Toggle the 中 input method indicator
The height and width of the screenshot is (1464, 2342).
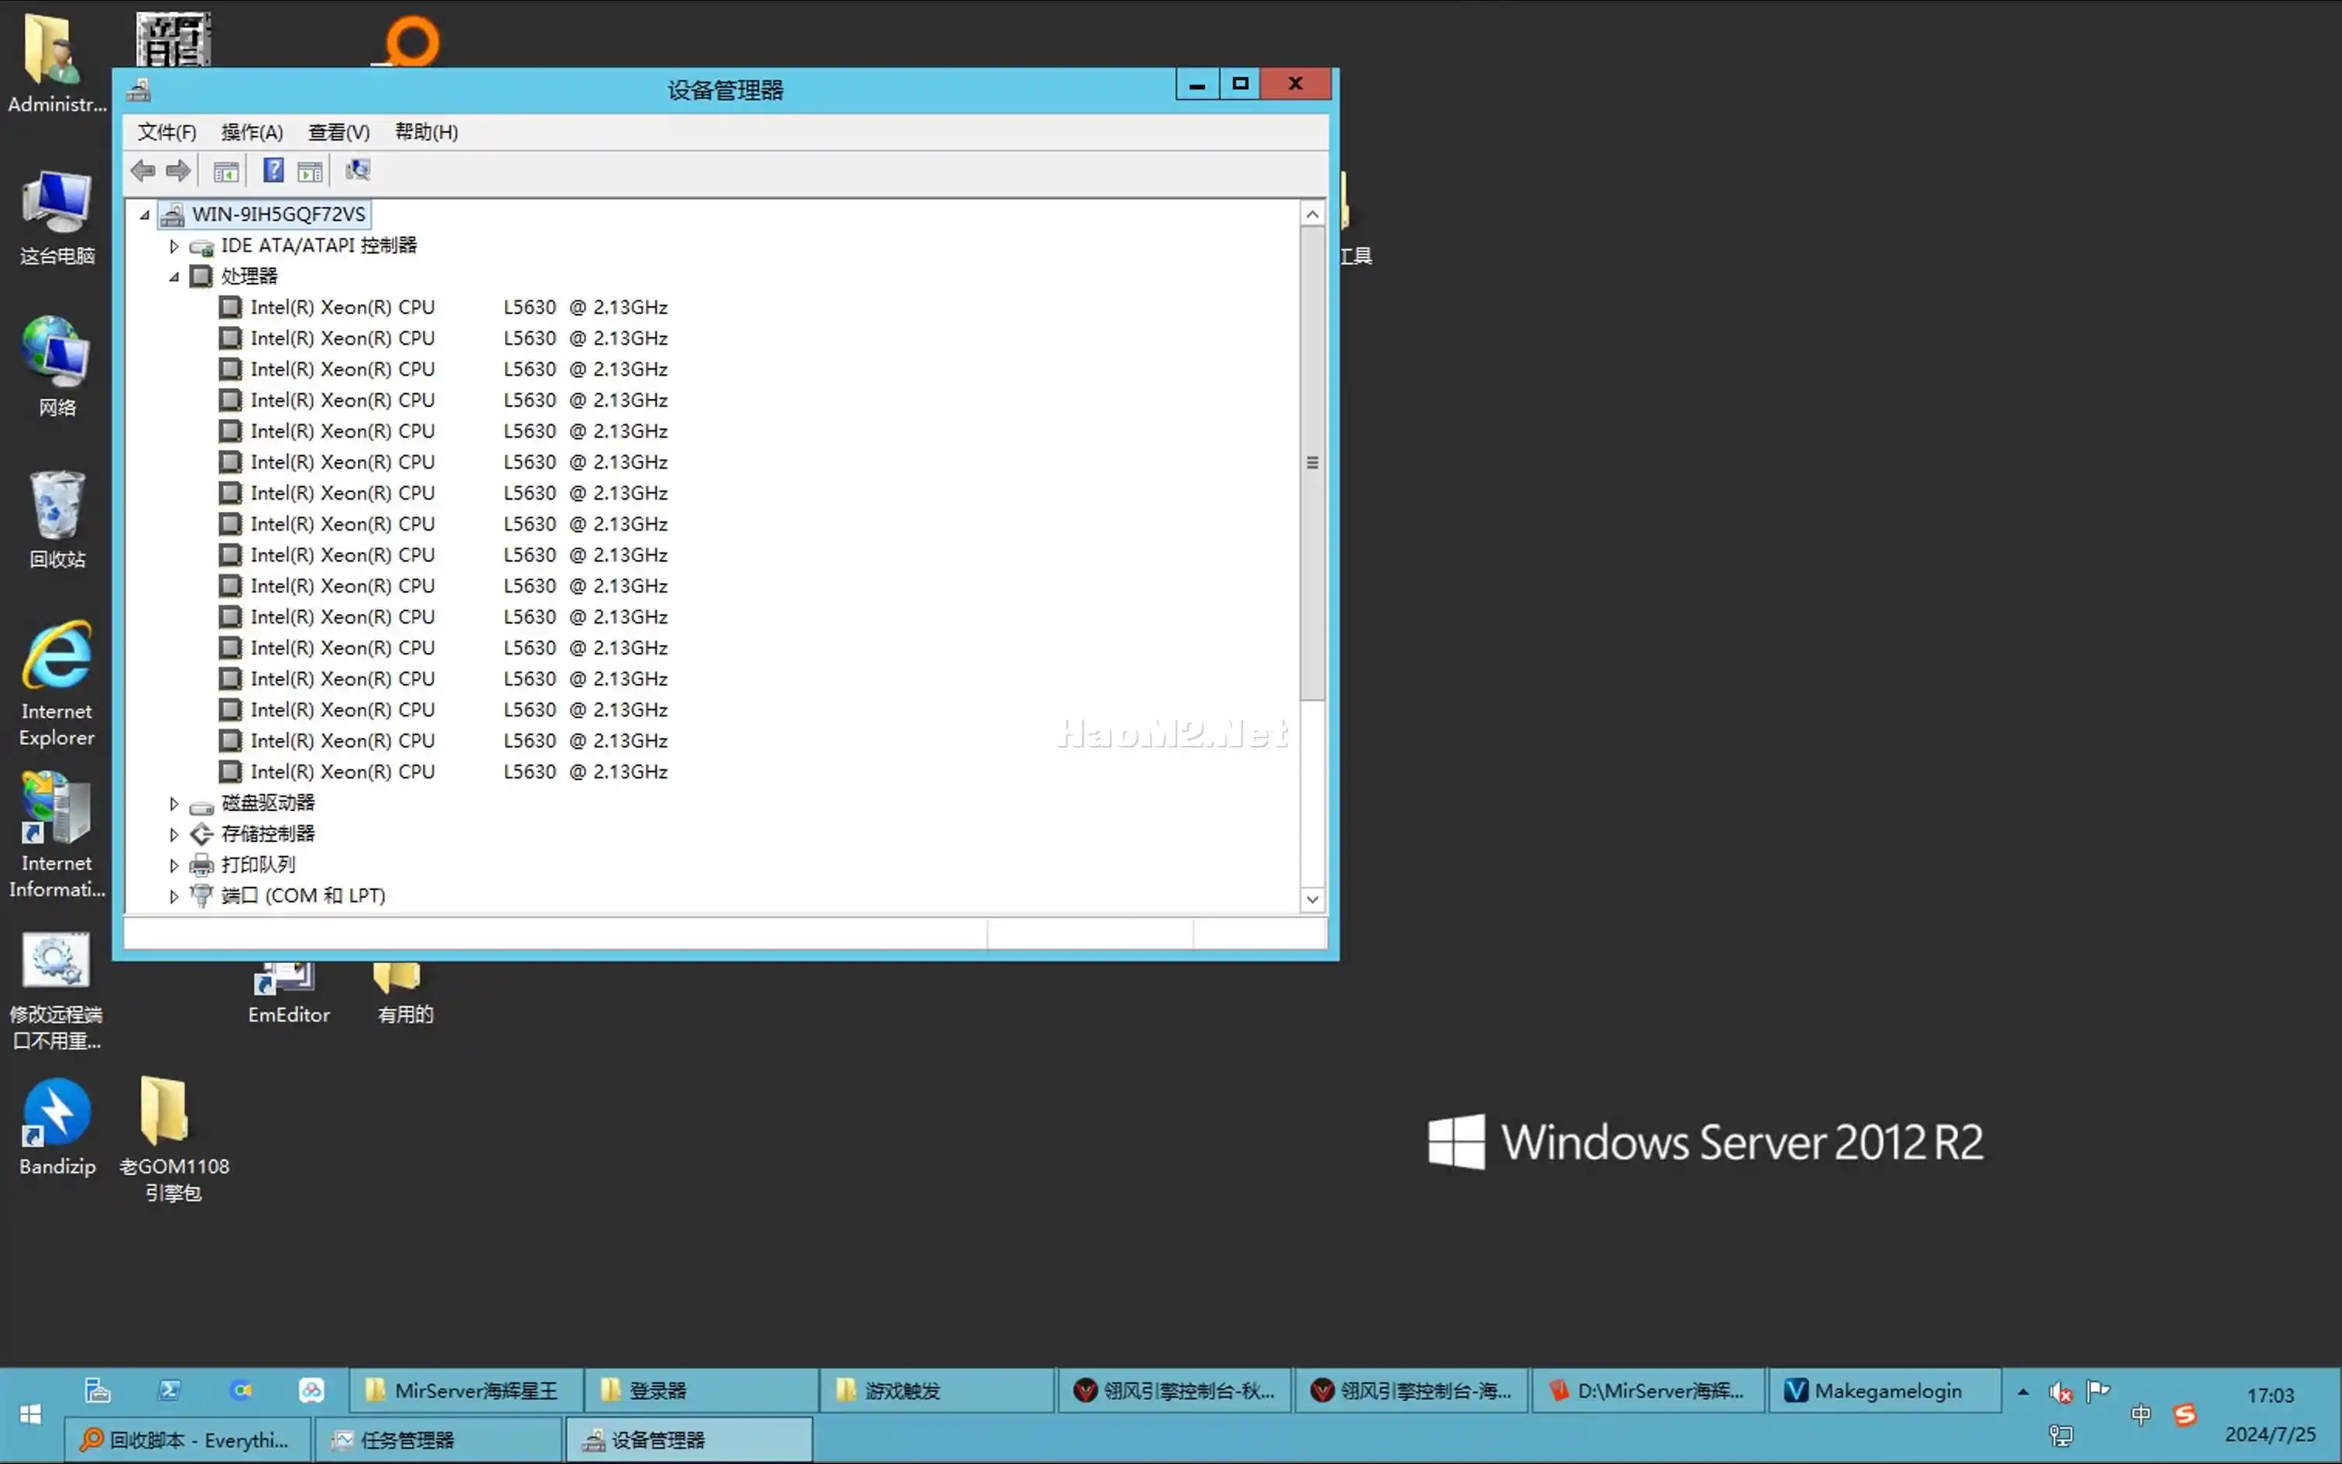click(x=2141, y=1414)
